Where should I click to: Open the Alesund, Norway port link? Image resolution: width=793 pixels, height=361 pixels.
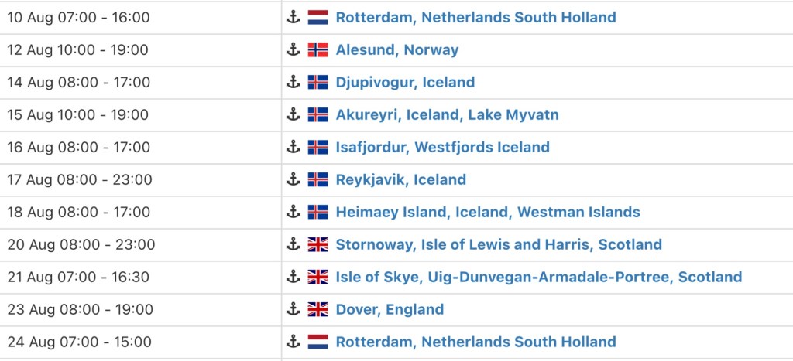[x=396, y=49]
